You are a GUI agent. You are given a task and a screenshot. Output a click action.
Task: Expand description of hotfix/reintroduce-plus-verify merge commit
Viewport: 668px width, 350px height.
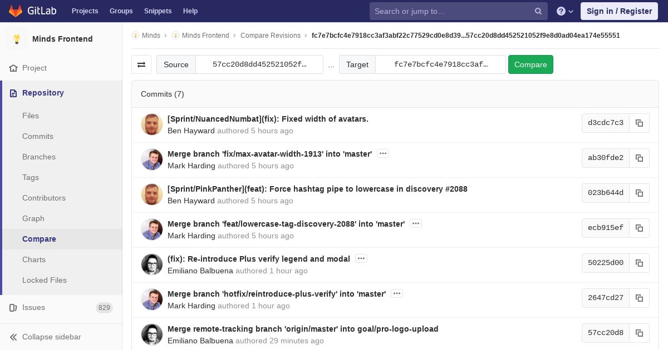tap(397, 293)
